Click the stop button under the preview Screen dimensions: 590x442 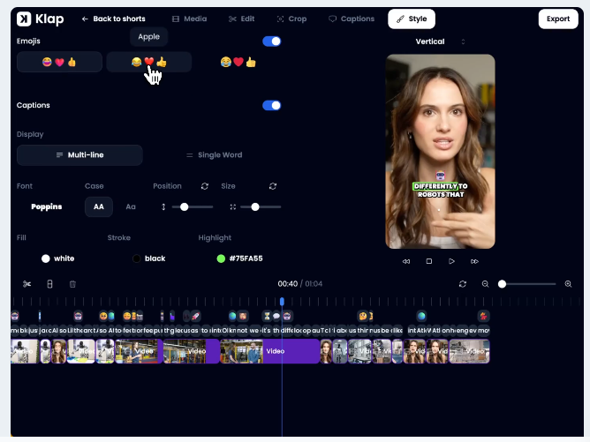pyautogui.click(x=429, y=261)
